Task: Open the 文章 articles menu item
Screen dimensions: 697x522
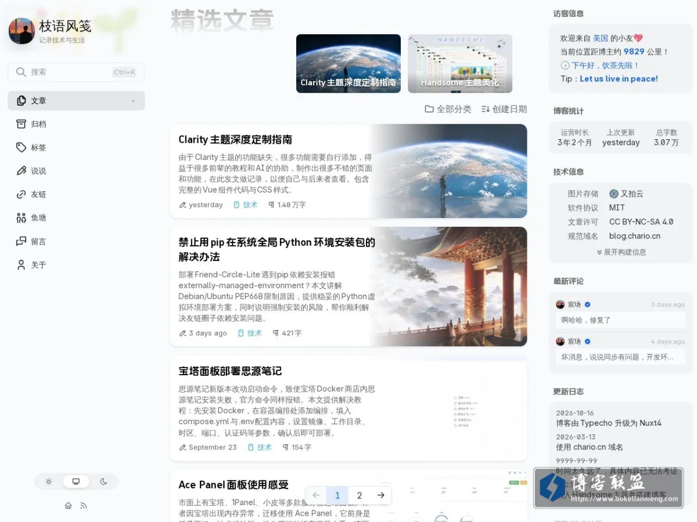Action: (x=76, y=100)
